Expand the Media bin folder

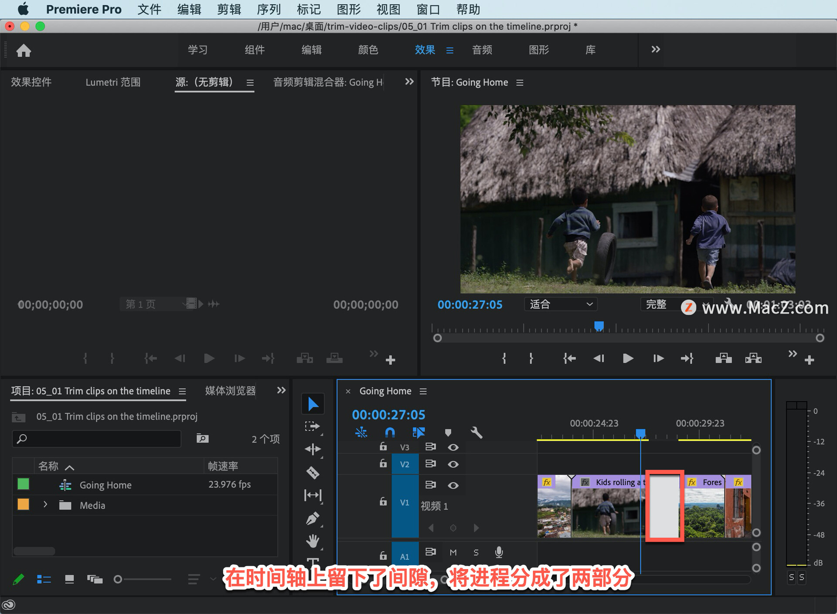pyautogui.click(x=45, y=505)
